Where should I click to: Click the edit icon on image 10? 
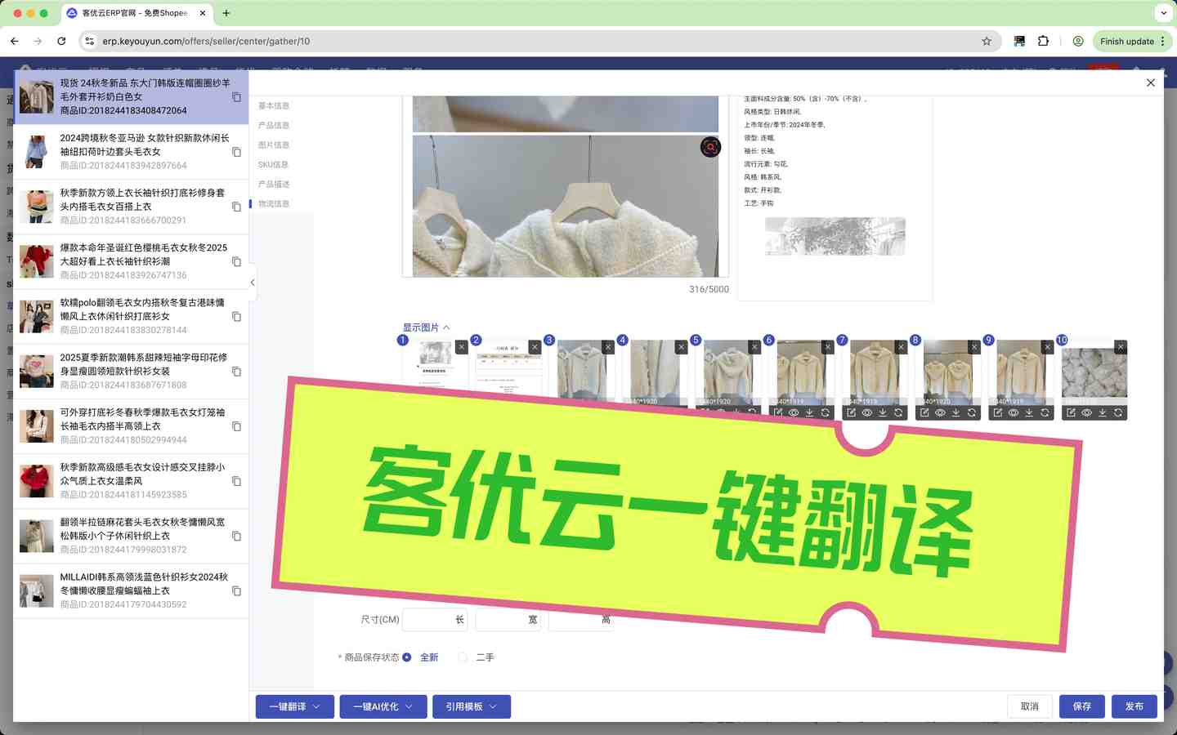coord(1071,413)
